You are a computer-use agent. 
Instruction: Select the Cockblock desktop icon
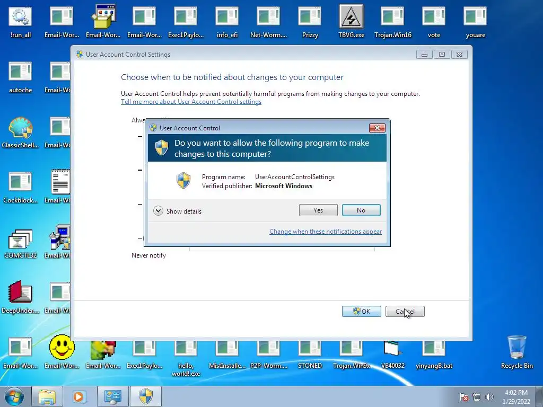click(x=20, y=188)
